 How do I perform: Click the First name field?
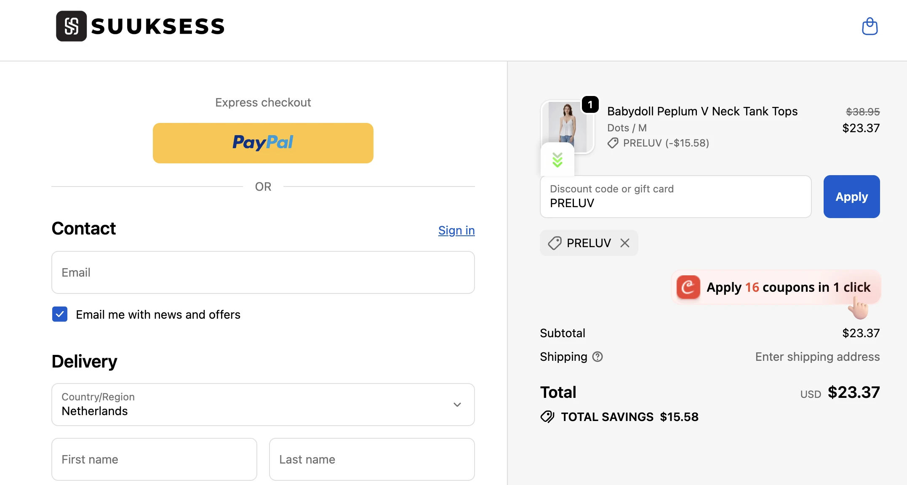[x=154, y=459]
